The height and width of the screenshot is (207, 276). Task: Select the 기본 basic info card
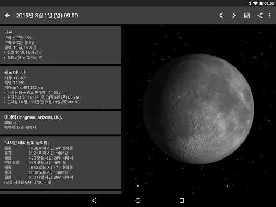tap(60, 45)
